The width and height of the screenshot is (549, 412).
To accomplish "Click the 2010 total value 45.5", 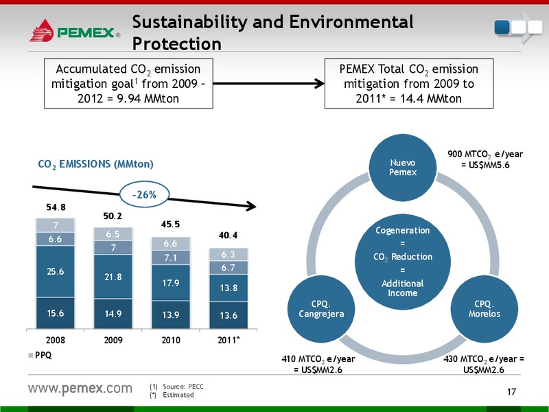I will [170, 225].
